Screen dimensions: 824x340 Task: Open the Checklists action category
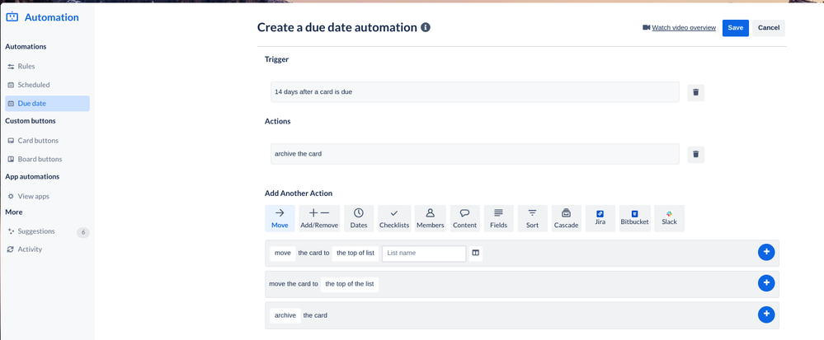394,218
